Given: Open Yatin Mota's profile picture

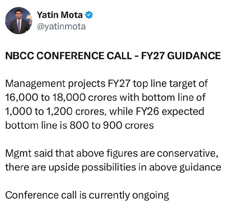Looking at the screenshot, I should point(19,20).
